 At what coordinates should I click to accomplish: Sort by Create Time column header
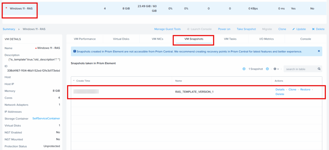click(83, 80)
